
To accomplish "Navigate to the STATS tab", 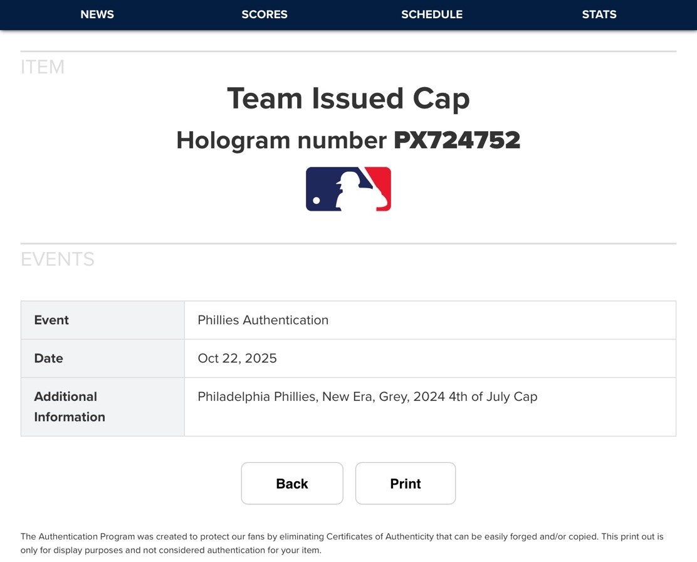I will (599, 14).
